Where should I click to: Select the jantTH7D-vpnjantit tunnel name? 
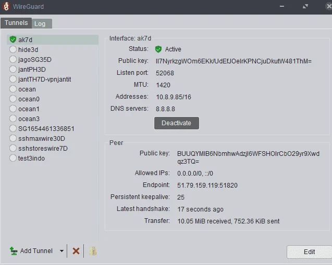click(x=44, y=79)
